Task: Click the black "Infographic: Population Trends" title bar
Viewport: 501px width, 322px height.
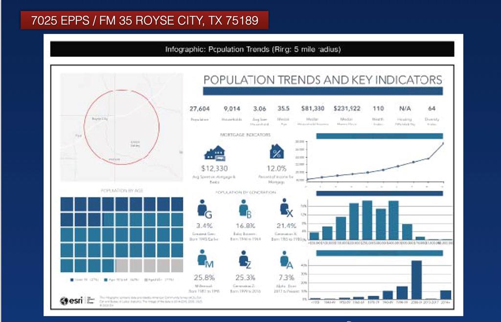Action: 252,49
